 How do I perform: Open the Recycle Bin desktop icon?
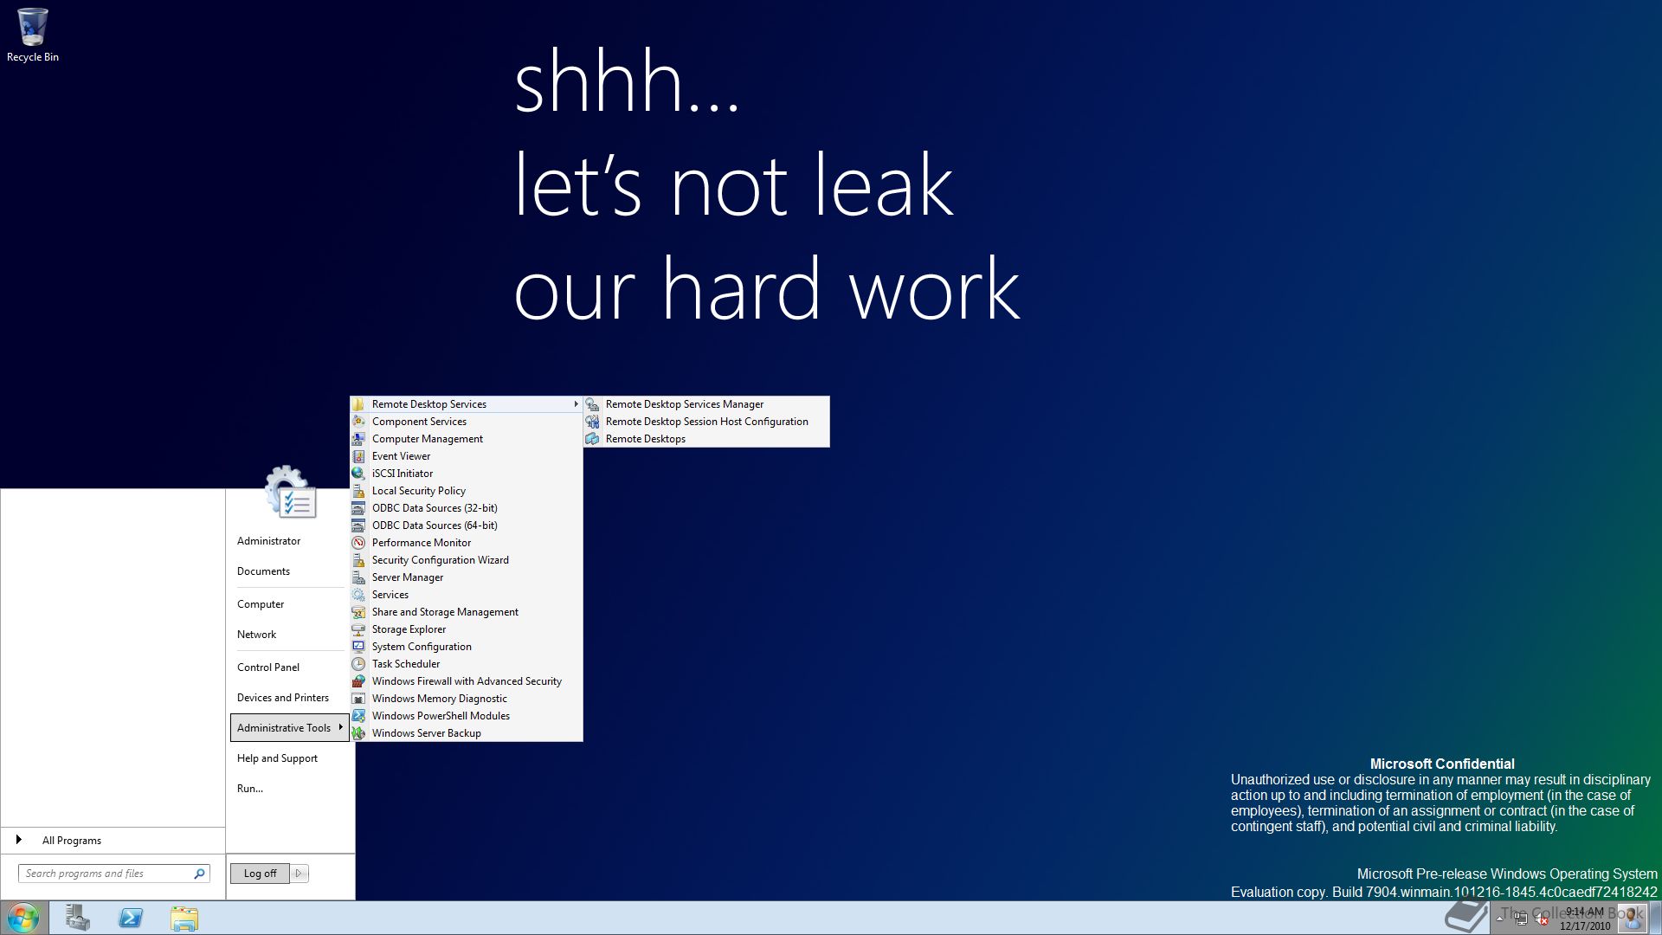(32, 28)
